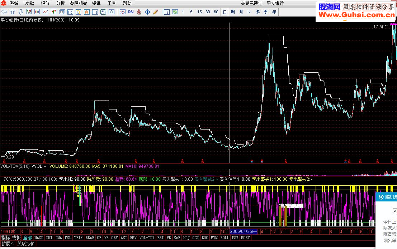Select the BOLL indicator tab
Screen dimensions: 397x249
(225, 238)
